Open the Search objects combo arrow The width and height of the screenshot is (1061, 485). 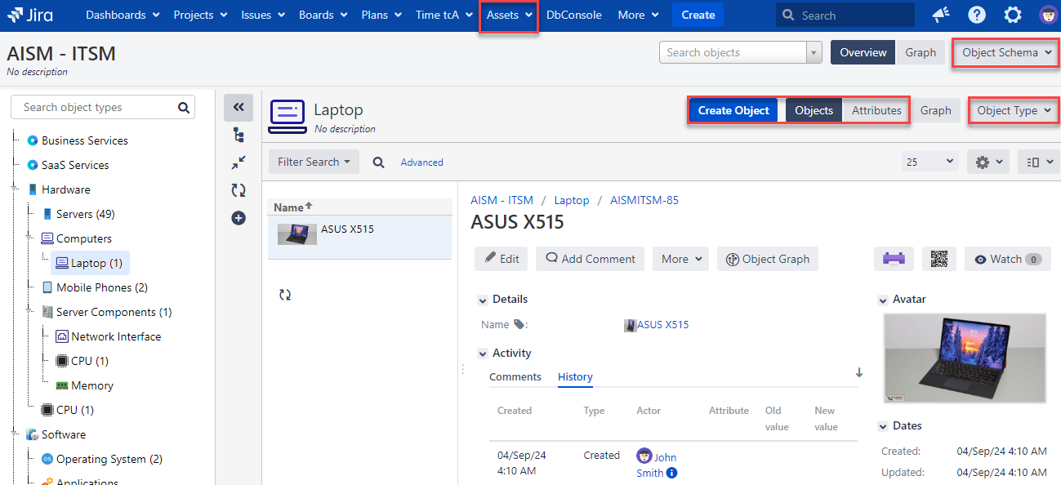[x=814, y=52]
